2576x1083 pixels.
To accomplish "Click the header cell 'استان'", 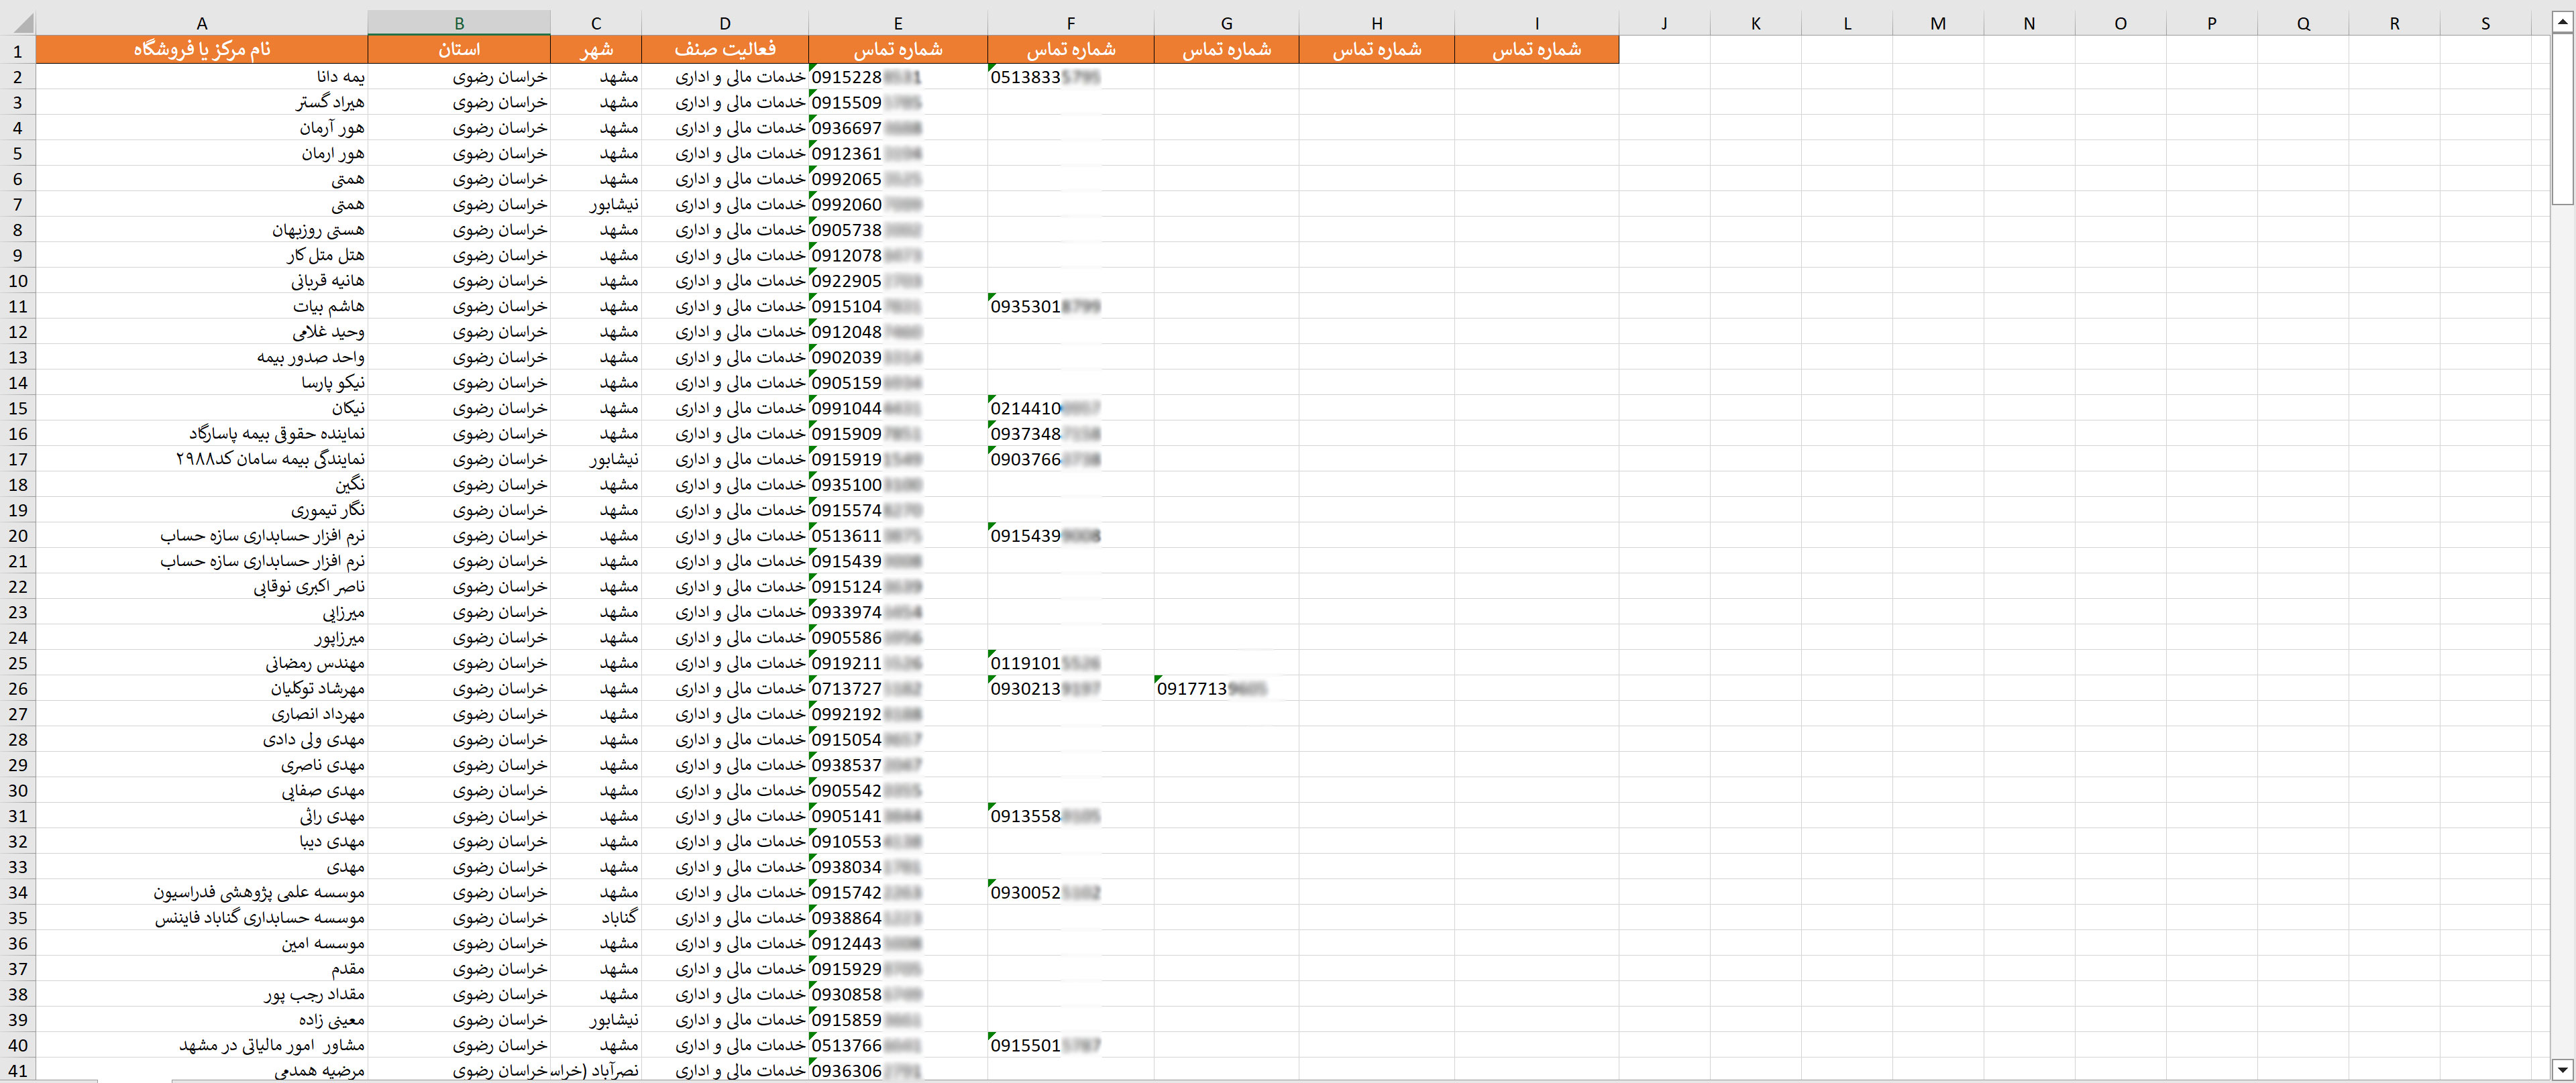I will 459,49.
